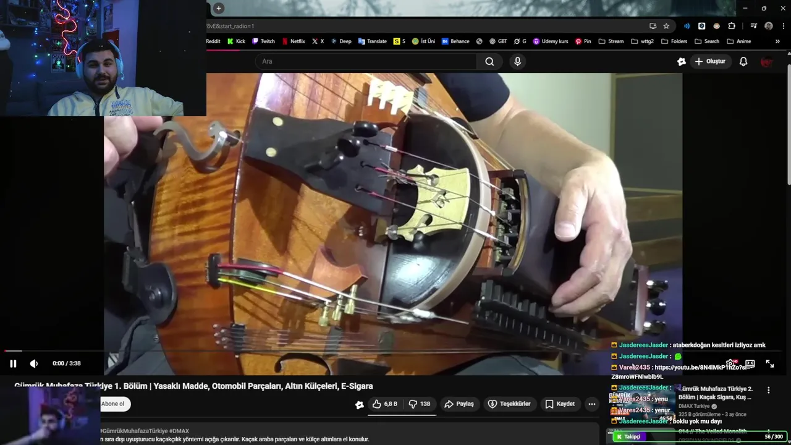
Task: Save the video with Kaydet
Action: (560, 404)
